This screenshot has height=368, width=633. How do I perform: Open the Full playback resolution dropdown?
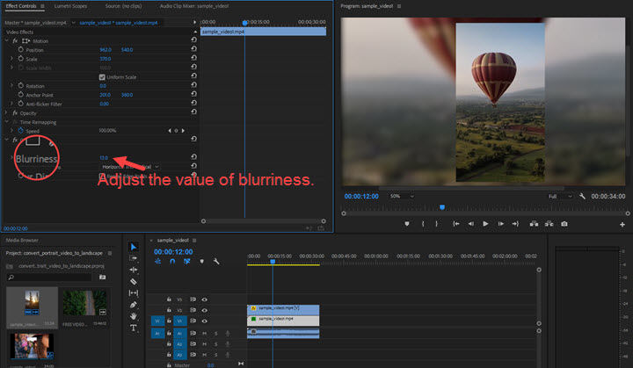click(x=560, y=196)
